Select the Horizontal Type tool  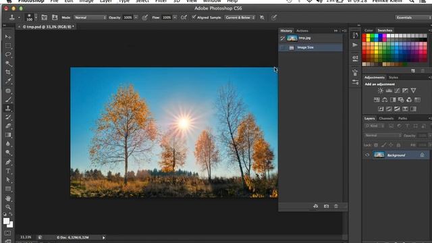pos(8,171)
